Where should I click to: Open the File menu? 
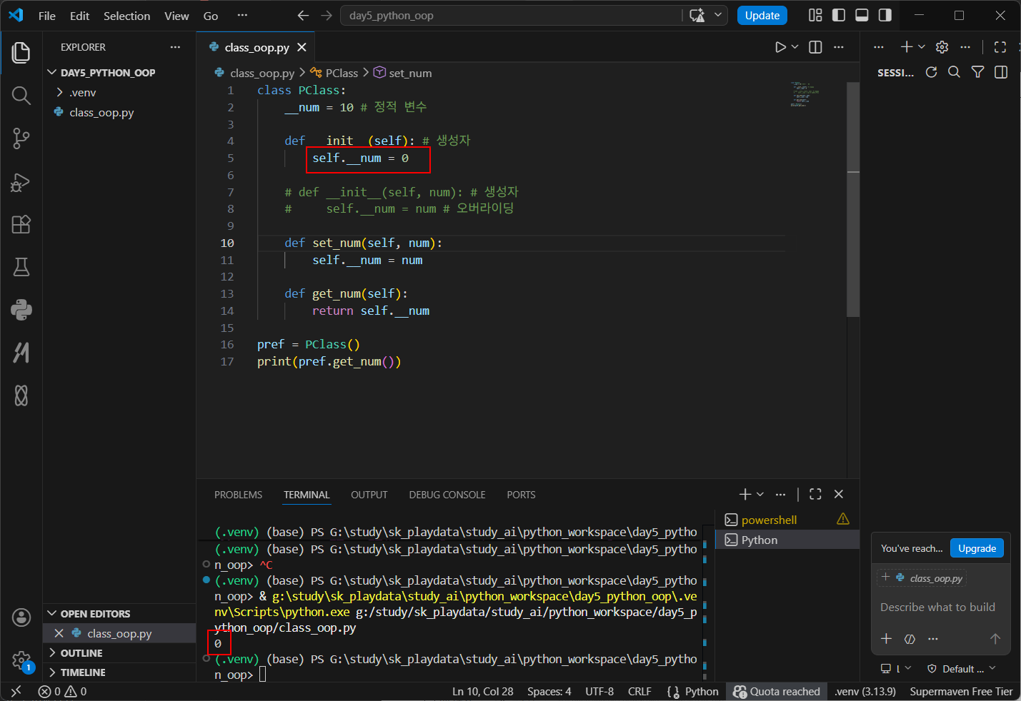click(47, 16)
